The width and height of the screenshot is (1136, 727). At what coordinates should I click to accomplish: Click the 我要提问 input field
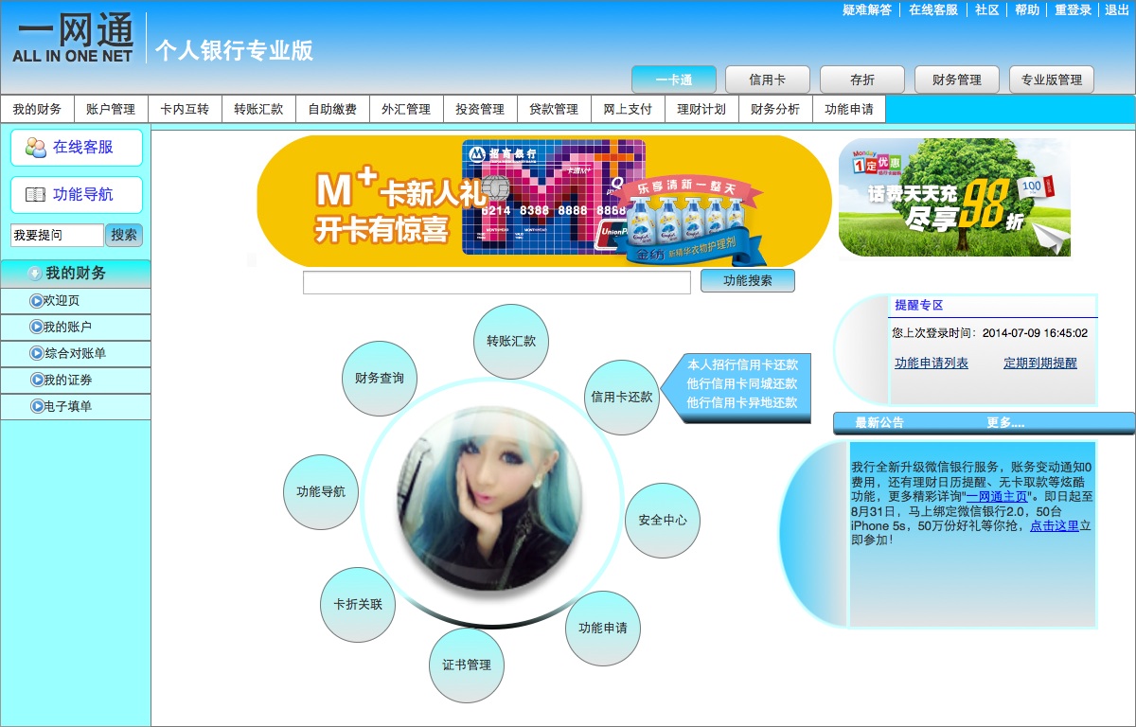coord(57,235)
